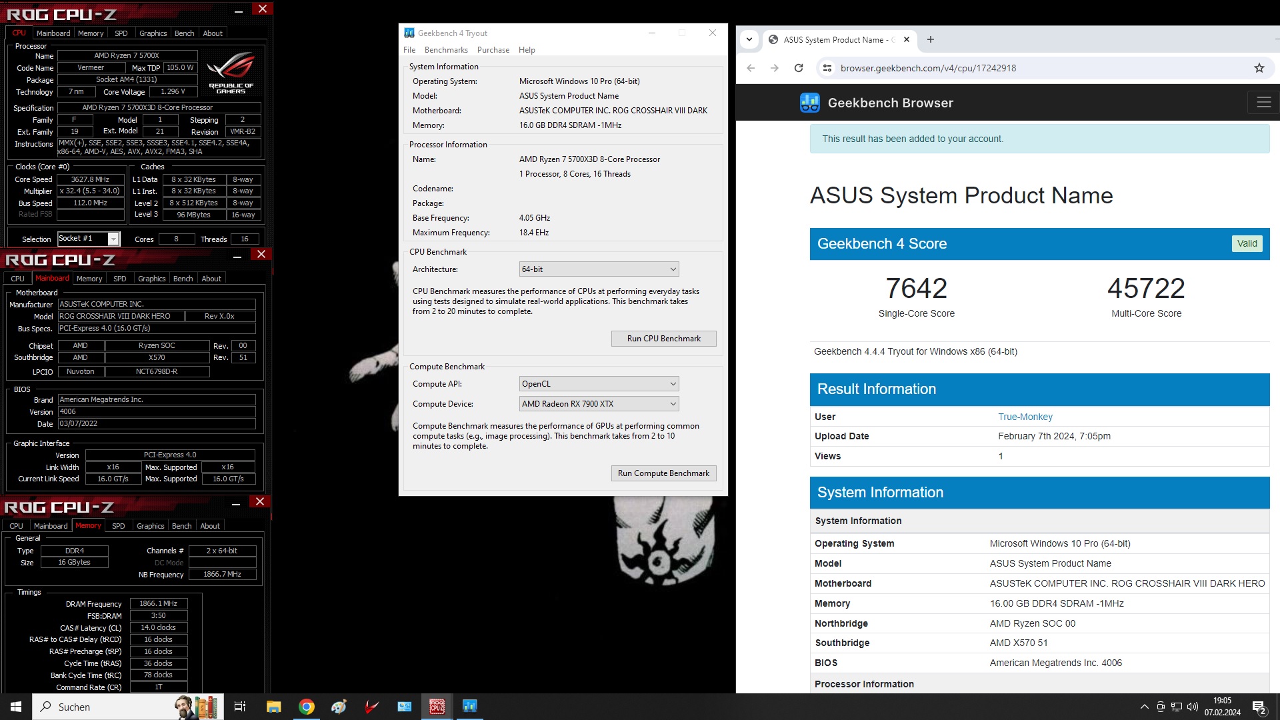Click the Geekbench 4 window title icon
Viewport: 1280px width, 720px height.
tap(409, 33)
